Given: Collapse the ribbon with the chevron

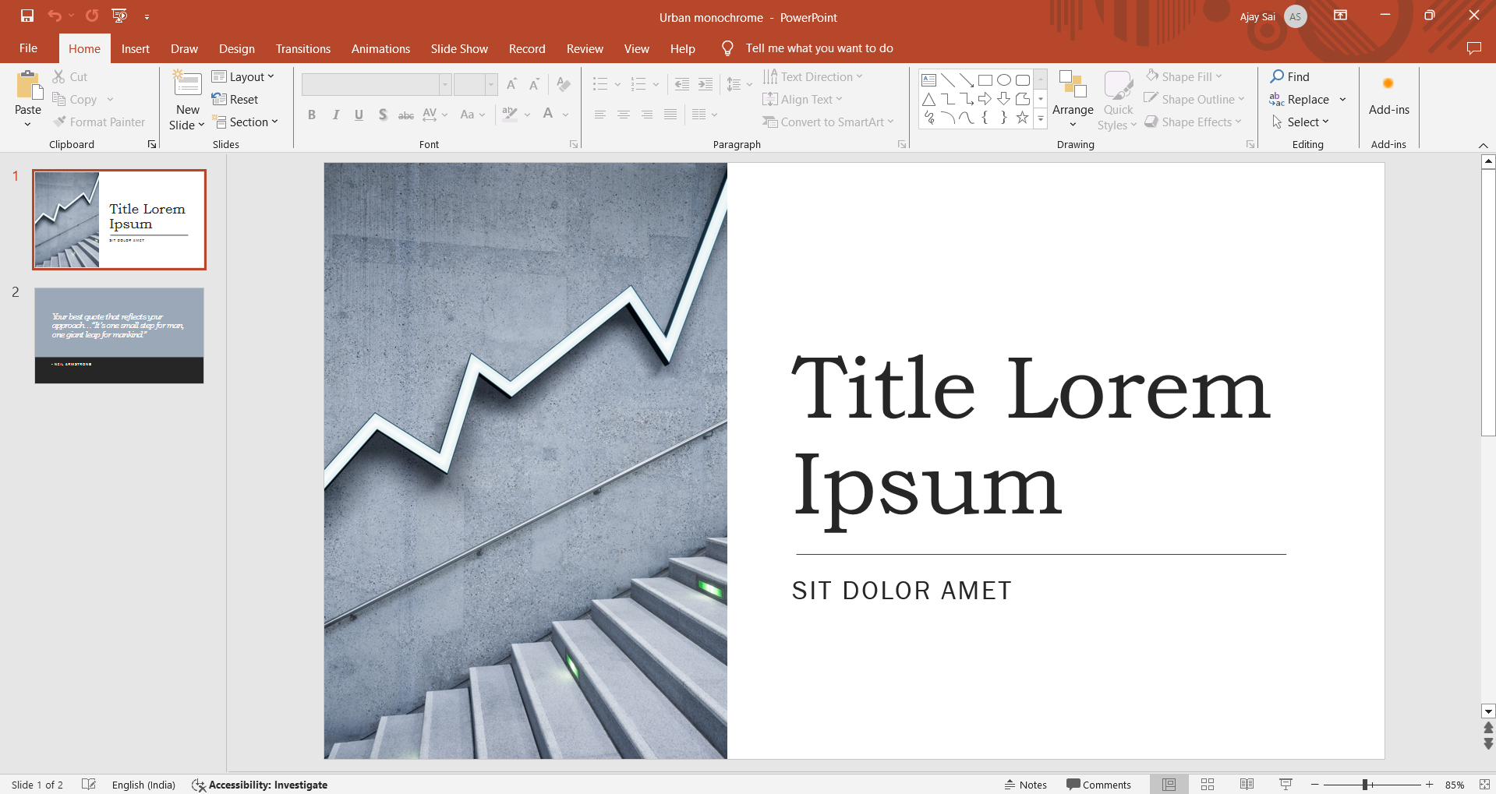Looking at the screenshot, I should click(x=1483, y=145).
